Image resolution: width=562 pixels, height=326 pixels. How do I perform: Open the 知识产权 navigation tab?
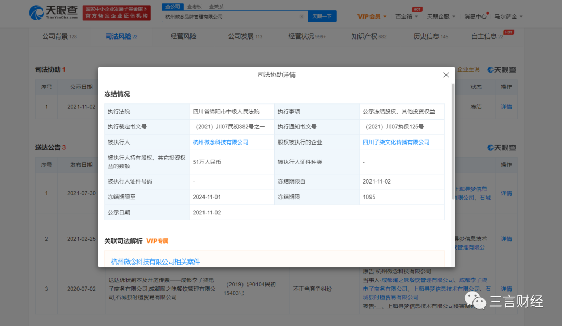coord(364,36)
